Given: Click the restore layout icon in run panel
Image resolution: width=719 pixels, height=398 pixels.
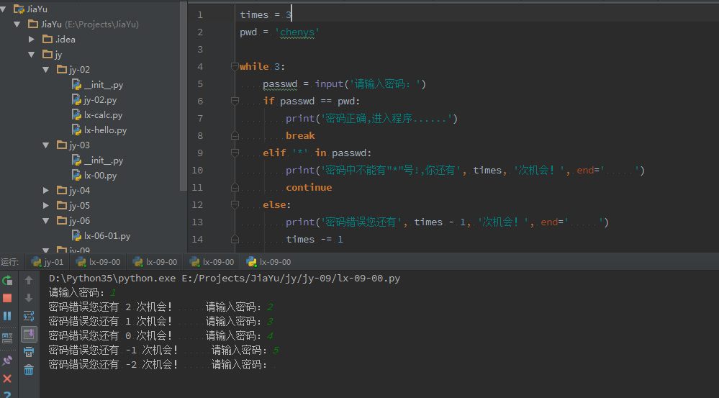Looking at the screenshot, I should (7, 337).
